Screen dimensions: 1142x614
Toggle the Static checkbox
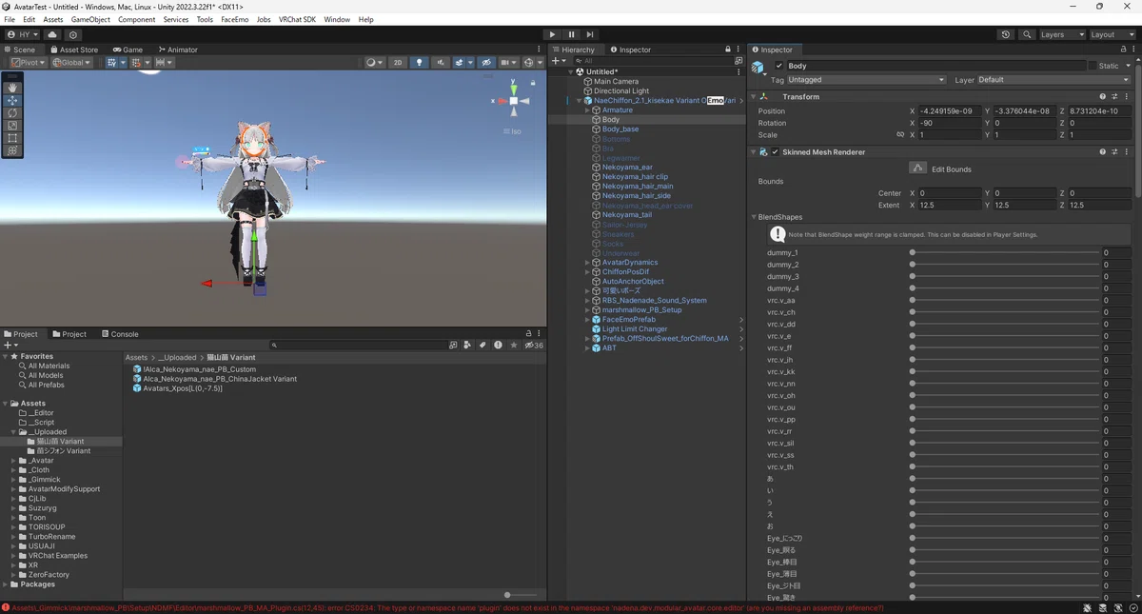pyautogui.click(x=1093, y=66)
